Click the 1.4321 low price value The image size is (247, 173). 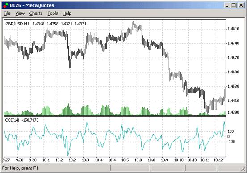click(67, 24)
